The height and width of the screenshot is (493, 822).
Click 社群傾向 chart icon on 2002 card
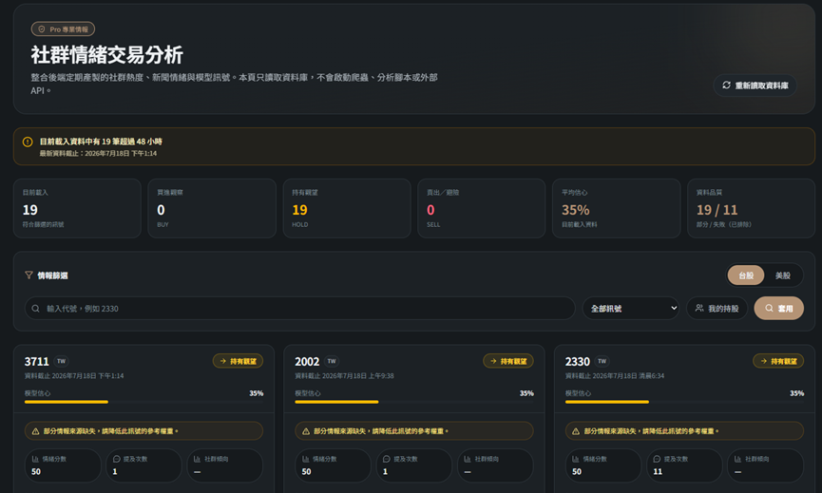coord(468,459)
